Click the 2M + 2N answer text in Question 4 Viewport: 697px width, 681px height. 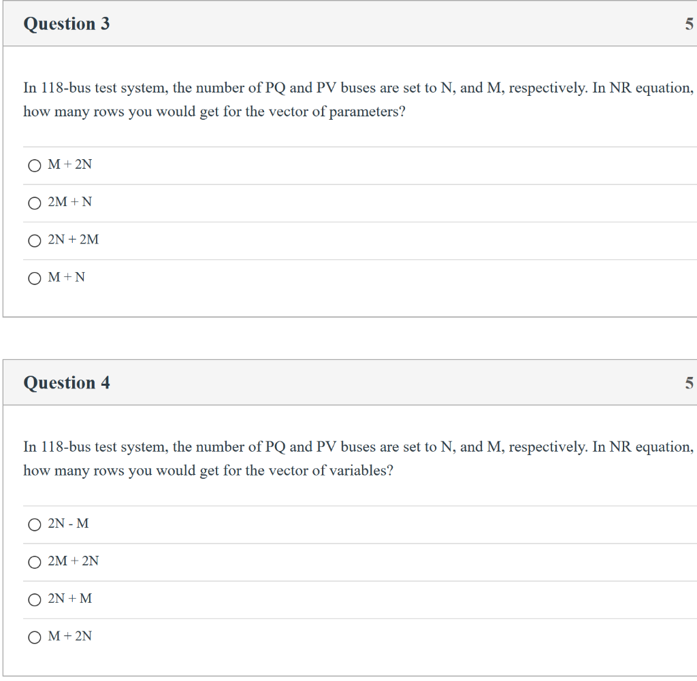click(74, 561)
